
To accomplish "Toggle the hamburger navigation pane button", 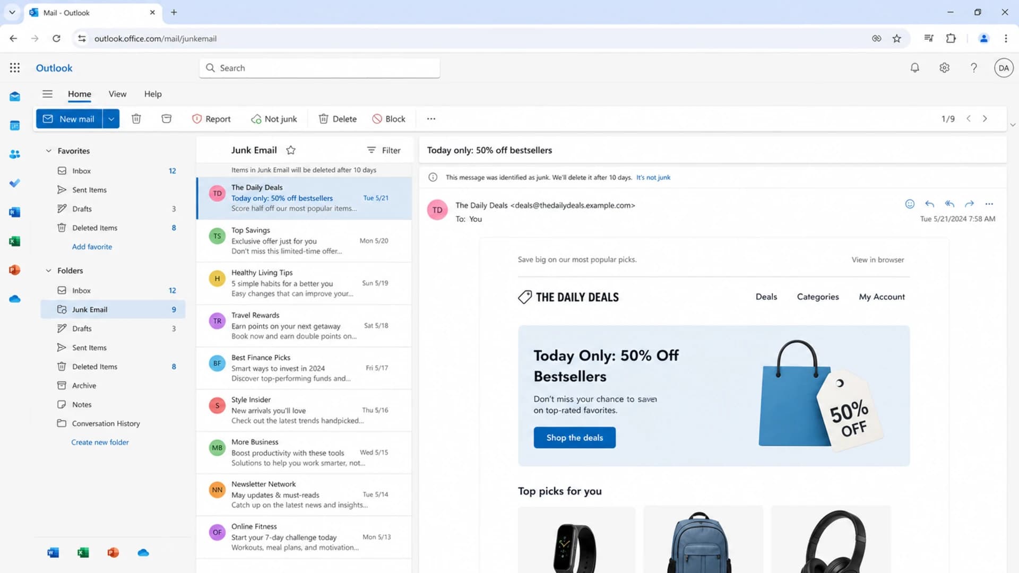I will (47, 94).
